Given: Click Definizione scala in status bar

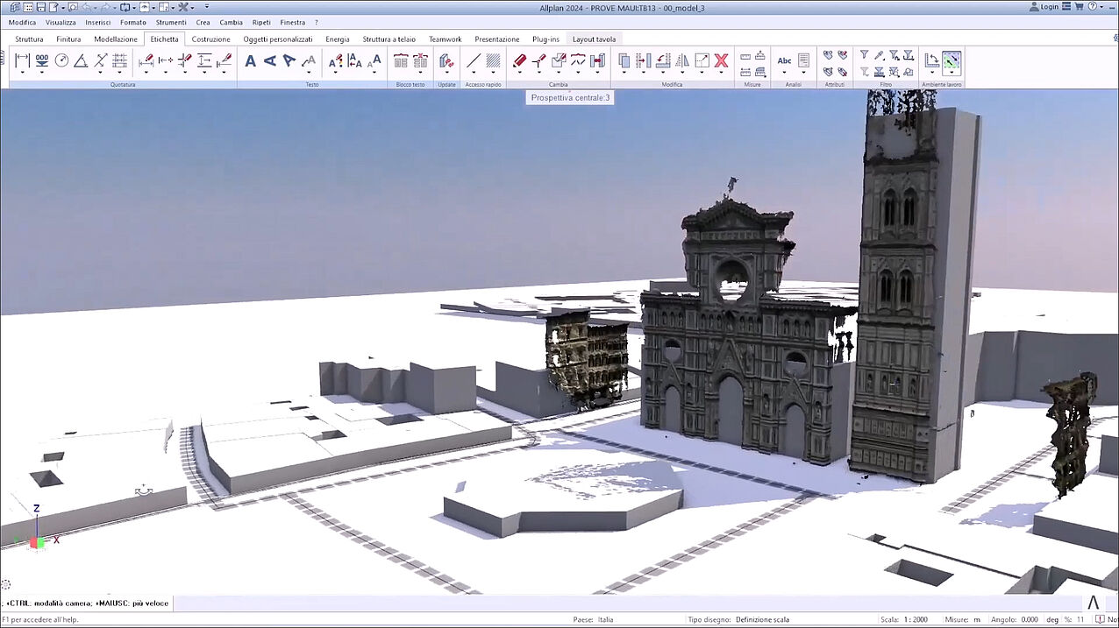Looking at the screenshot, I should point(762,619).
